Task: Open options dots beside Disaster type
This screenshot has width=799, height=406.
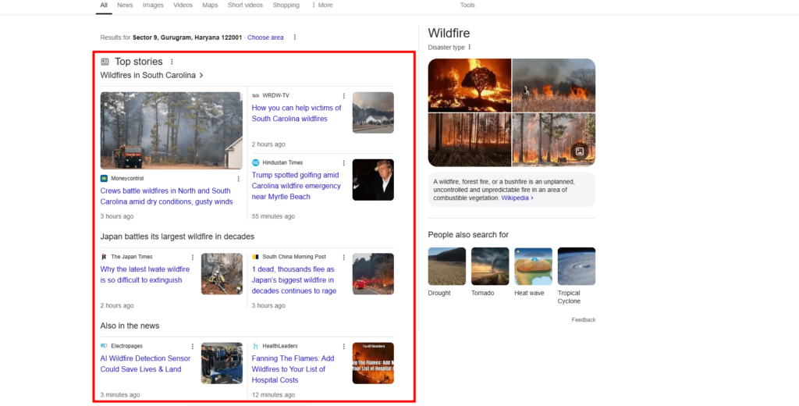Action: (x=469, y=48)
